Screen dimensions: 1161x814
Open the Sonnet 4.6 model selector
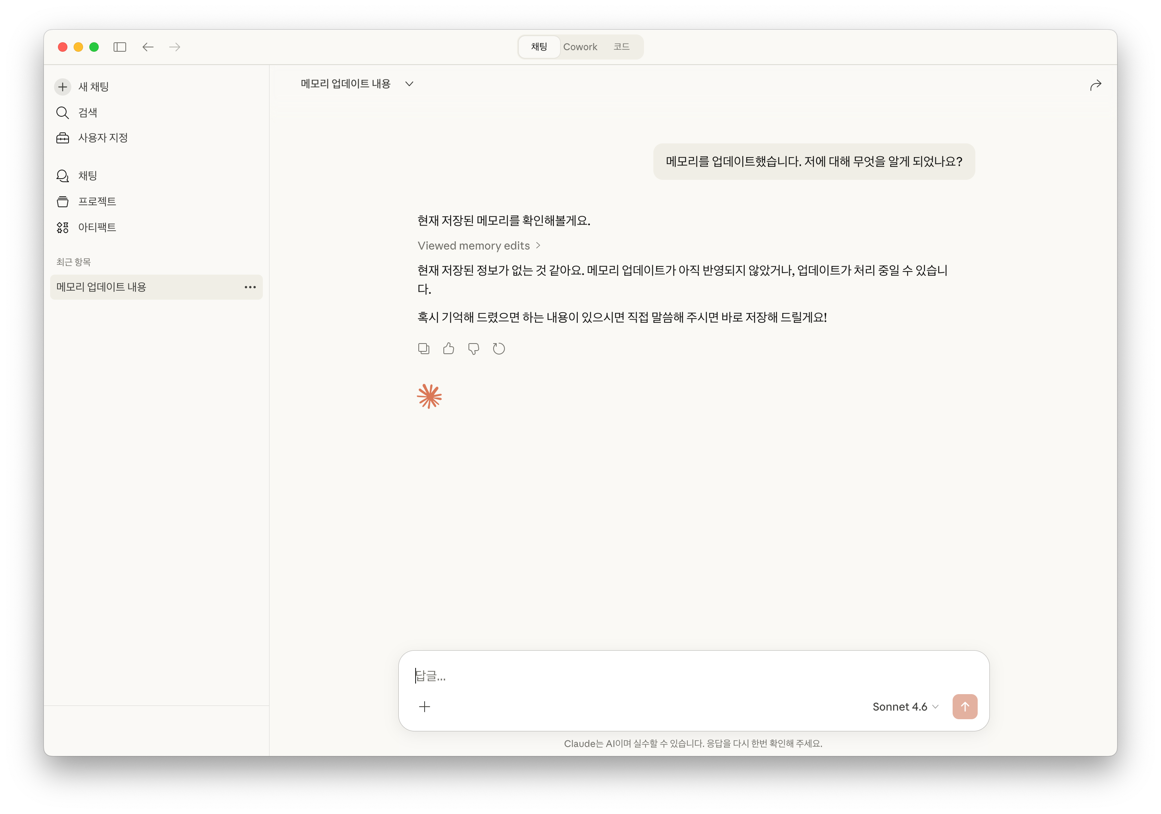tap(904, 707)
